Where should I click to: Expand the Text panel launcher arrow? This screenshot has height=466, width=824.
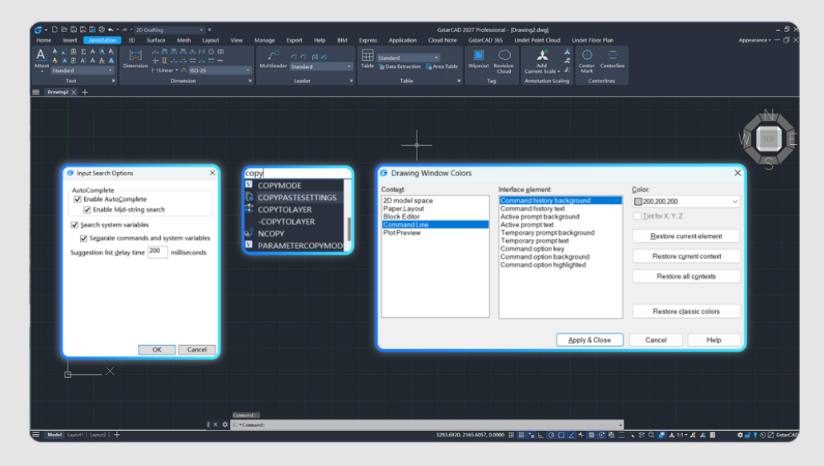point(113,81)
